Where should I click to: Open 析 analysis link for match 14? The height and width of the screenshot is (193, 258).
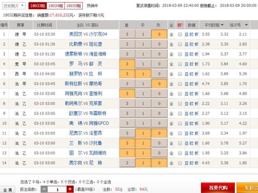coord(196,163)
